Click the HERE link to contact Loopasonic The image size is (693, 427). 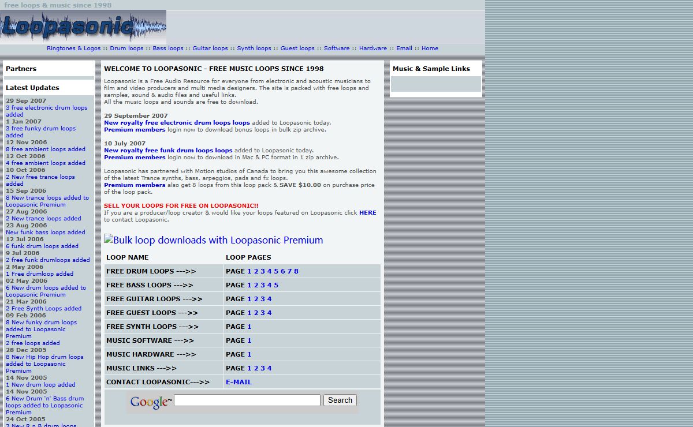(x=367, y=213)
